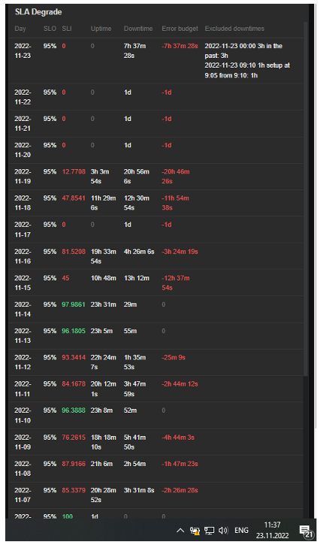Click the SLI value 97.9861

tap(74, 304)
